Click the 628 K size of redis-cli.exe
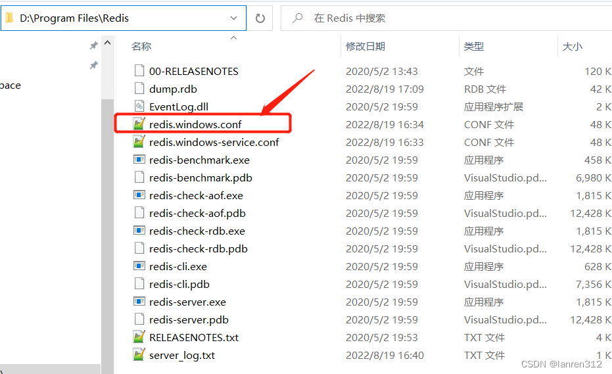This screenshot has width=612, height=374. 598,267
